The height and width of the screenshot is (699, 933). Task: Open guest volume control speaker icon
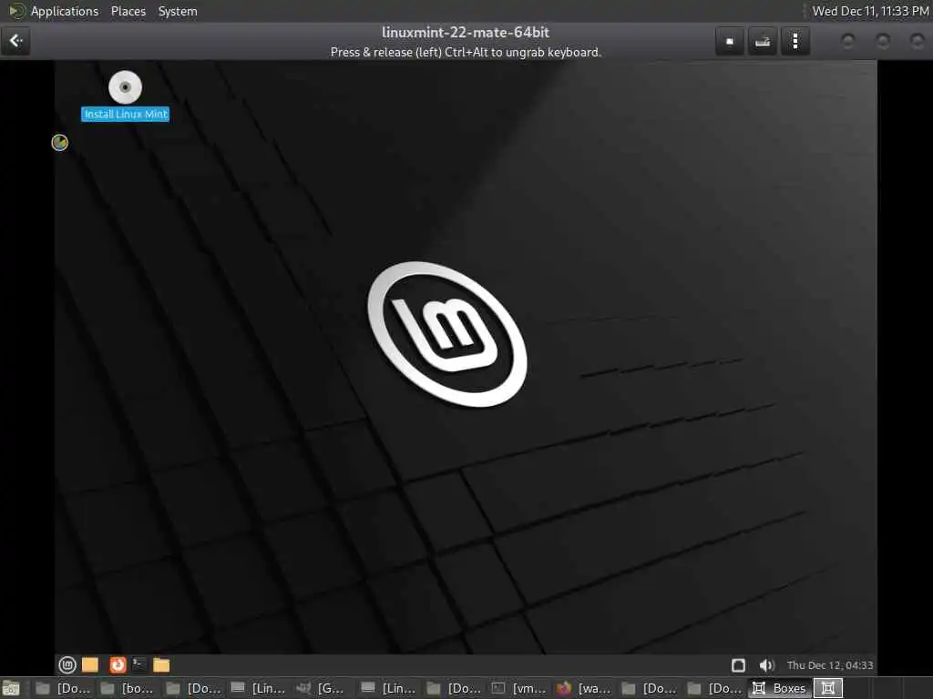coord(766,665)
